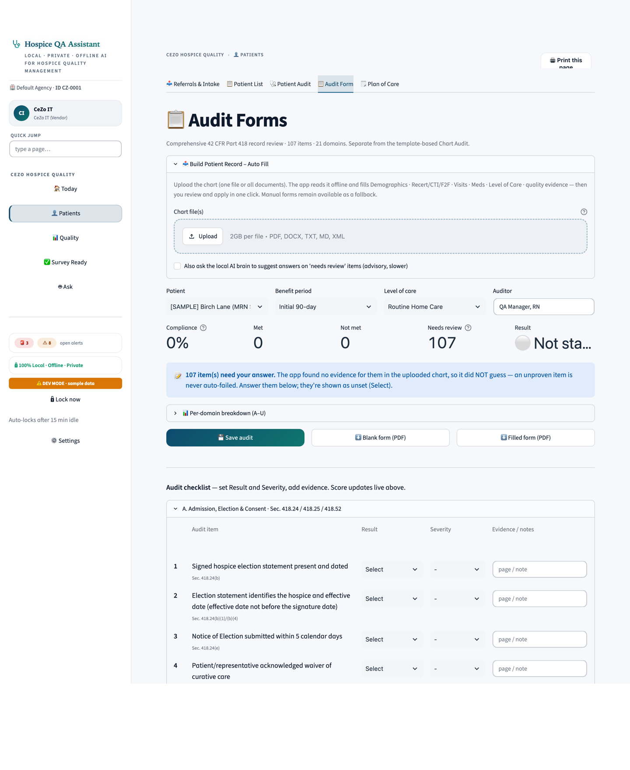Image resolution: width=630 pixels, height=770 pixels.
Task: Click the Needs review value 107
Action: (x=442, y=343)
